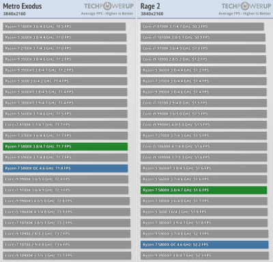Screen dimensions: 273x262
Task: Click the Ryzen 9 3900XT 71.2 FPS bar
Action: coord(65,70)
